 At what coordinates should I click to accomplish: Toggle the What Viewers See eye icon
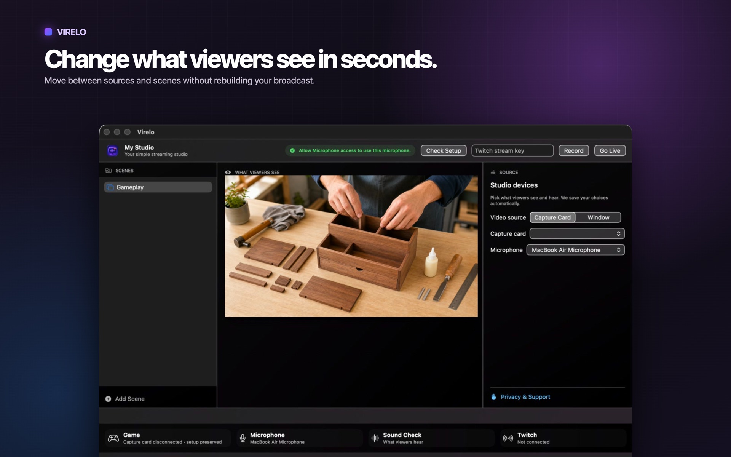[x=228, y=173]
